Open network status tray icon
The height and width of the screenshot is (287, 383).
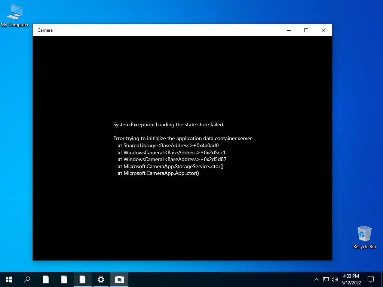tap(326, 280)
